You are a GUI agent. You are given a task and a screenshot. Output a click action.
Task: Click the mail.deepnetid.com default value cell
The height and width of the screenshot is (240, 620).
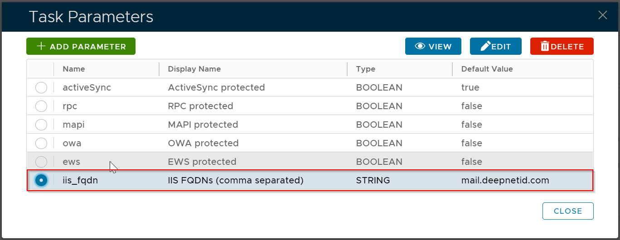pyautogui.click(x=505, y=180)
